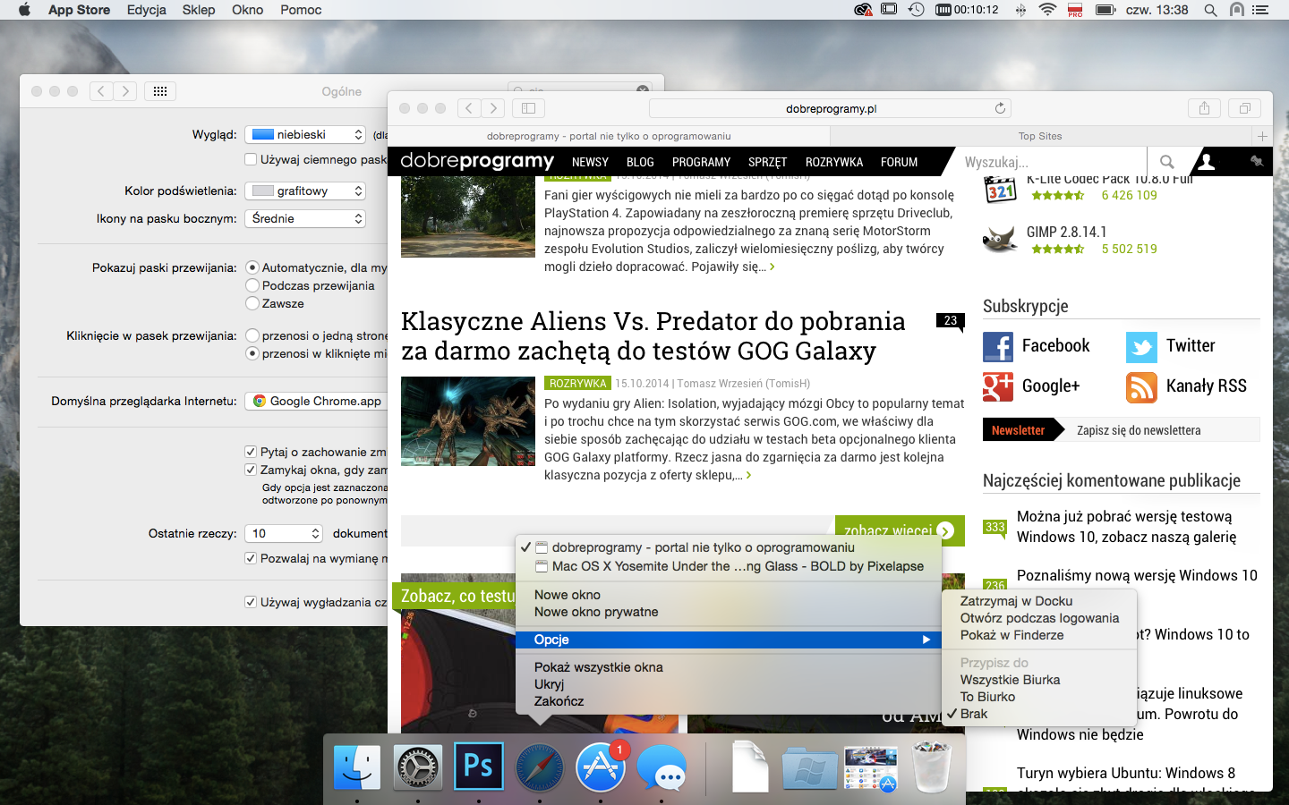Show all tabs button in Safari
The width and height of the screenshot is (1289, 805).
(x=1244, y=108)
